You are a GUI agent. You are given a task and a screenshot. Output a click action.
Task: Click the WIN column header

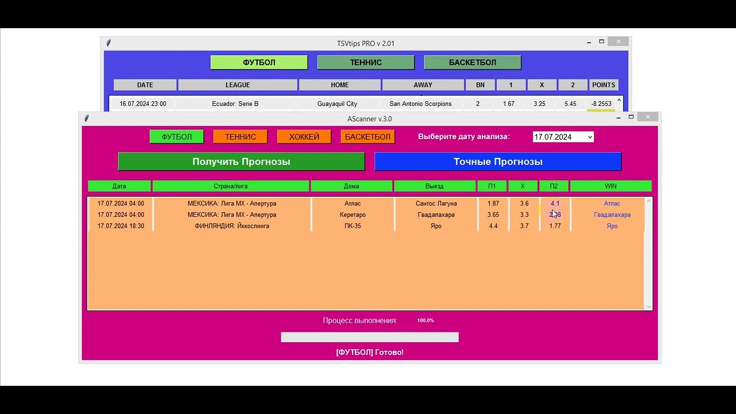[x=611, y=186]
